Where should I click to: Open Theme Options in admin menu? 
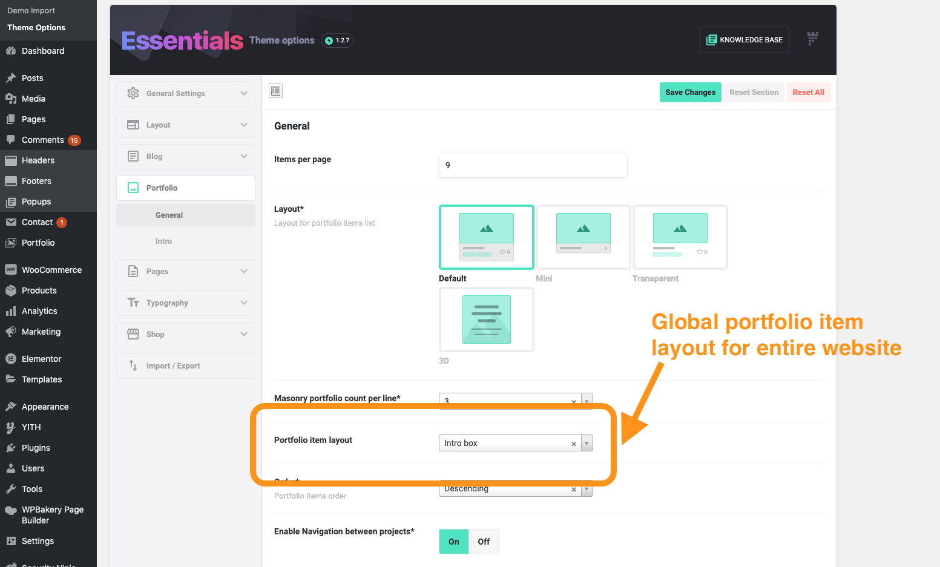36,27
